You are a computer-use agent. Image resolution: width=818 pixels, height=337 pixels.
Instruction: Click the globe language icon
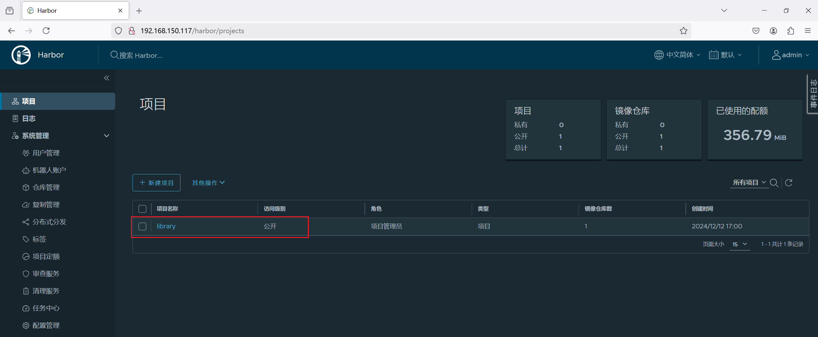coord(659,55)
